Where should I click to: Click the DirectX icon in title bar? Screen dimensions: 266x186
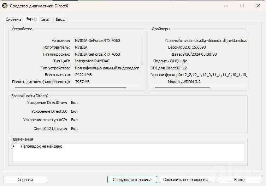(x=5, y=6)
